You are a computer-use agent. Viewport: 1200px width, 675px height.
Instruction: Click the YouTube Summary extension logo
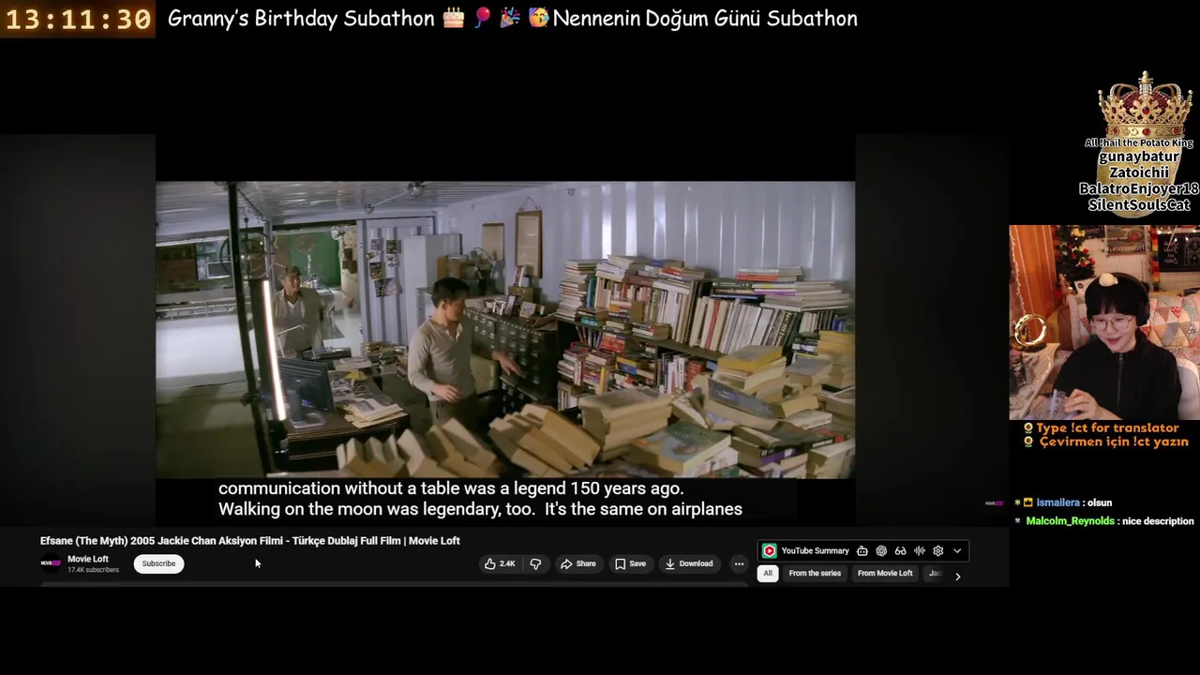pyautogui.click(x=769, y=551)
